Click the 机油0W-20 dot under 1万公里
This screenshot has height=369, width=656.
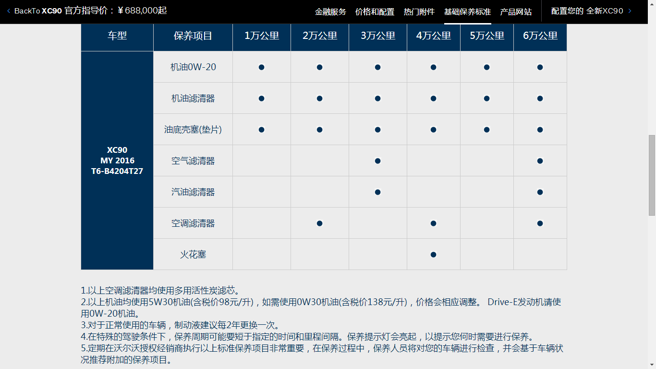261,67
